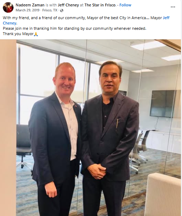
Task: Click the blue "Jeff" mention ending the first line
Action: 166,18
